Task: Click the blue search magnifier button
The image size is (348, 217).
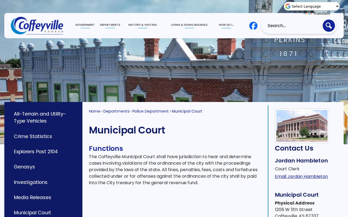Action: pos(329,26)
